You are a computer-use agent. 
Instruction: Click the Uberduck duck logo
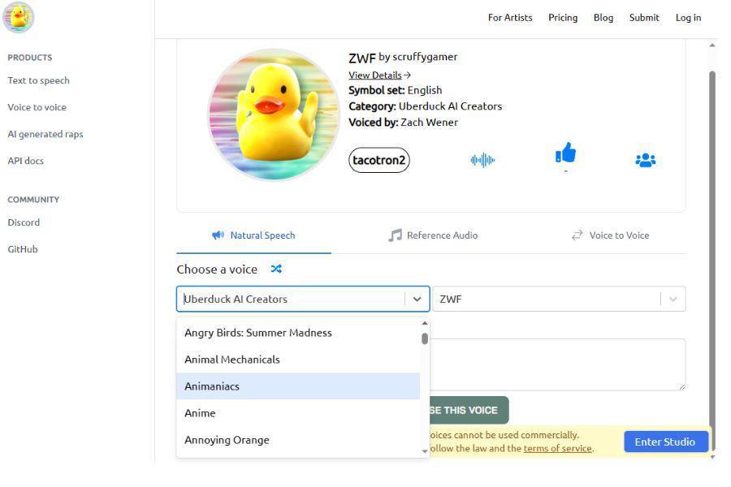18,17
